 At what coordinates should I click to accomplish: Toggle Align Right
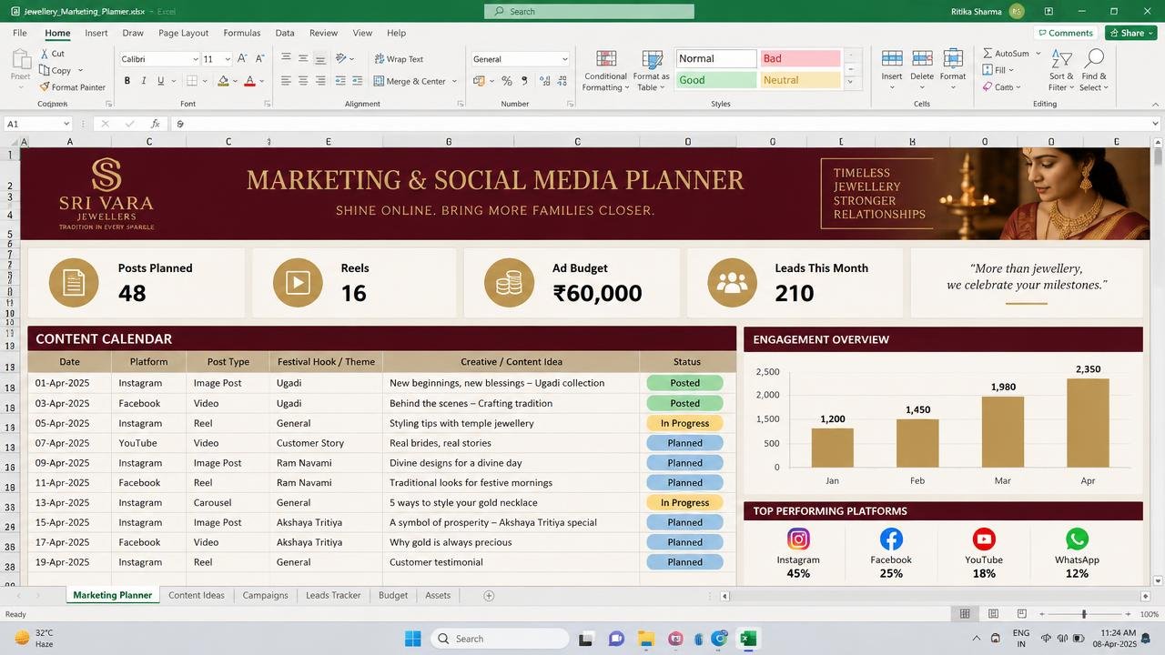[x=320, y=81]
